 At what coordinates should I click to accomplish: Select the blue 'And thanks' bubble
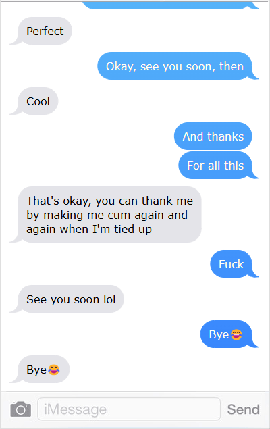[213, 136]
